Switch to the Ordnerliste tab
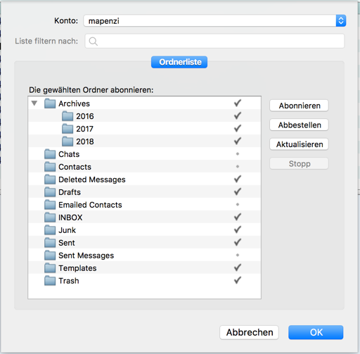 pos(179,62)
